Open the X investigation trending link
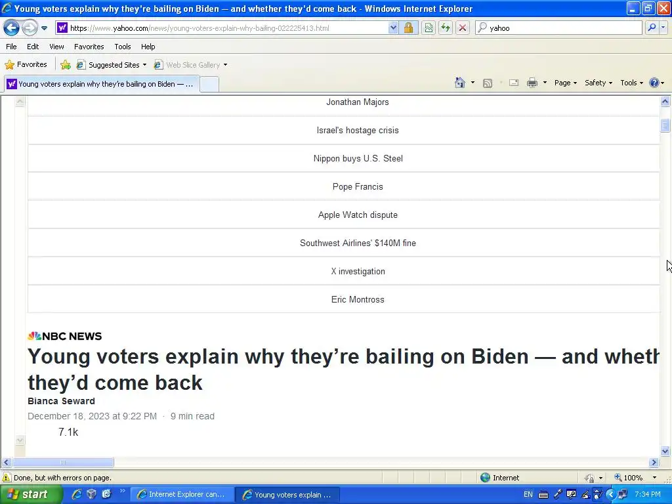 coord(358,271)
